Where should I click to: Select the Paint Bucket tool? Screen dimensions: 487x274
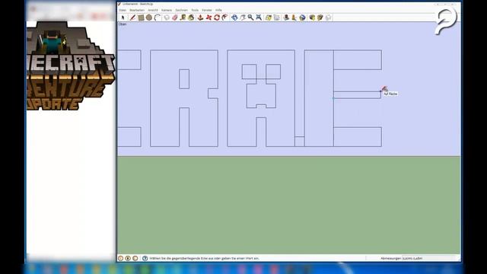[191, 18]
